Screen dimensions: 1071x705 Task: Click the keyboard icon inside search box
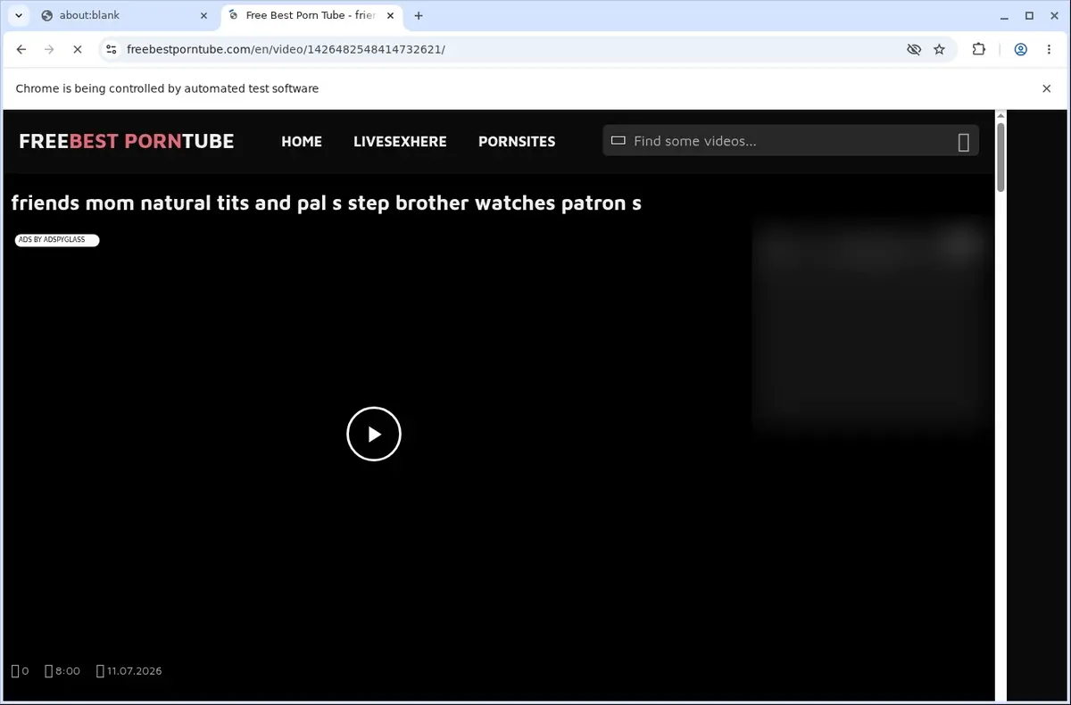(618, 140)
